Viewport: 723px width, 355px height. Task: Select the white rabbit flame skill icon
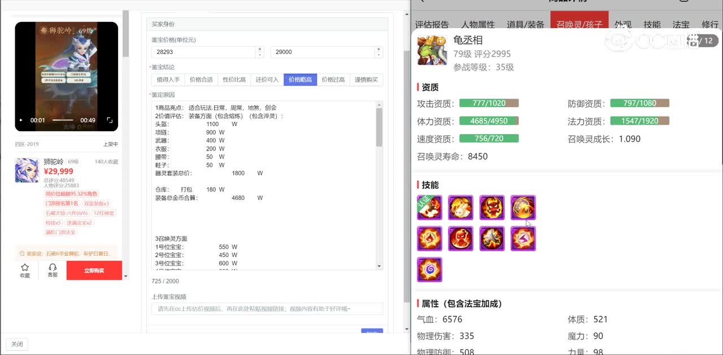pyautogui.click(x=461, y=207)
